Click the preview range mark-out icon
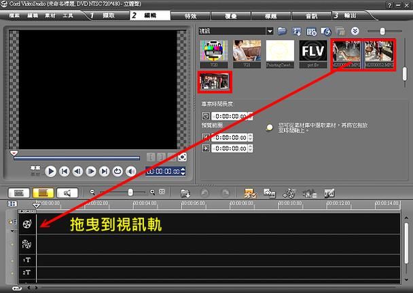Image resolution: width=413 pixels, height=293 pixels. (x=205, y=149)
